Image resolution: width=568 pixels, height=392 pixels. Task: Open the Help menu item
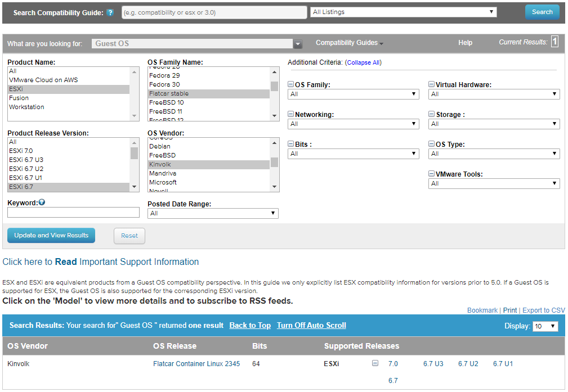point(465,43)
